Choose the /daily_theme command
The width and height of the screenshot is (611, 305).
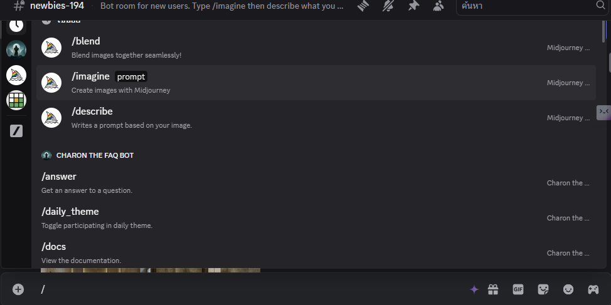tap(316, 218)
